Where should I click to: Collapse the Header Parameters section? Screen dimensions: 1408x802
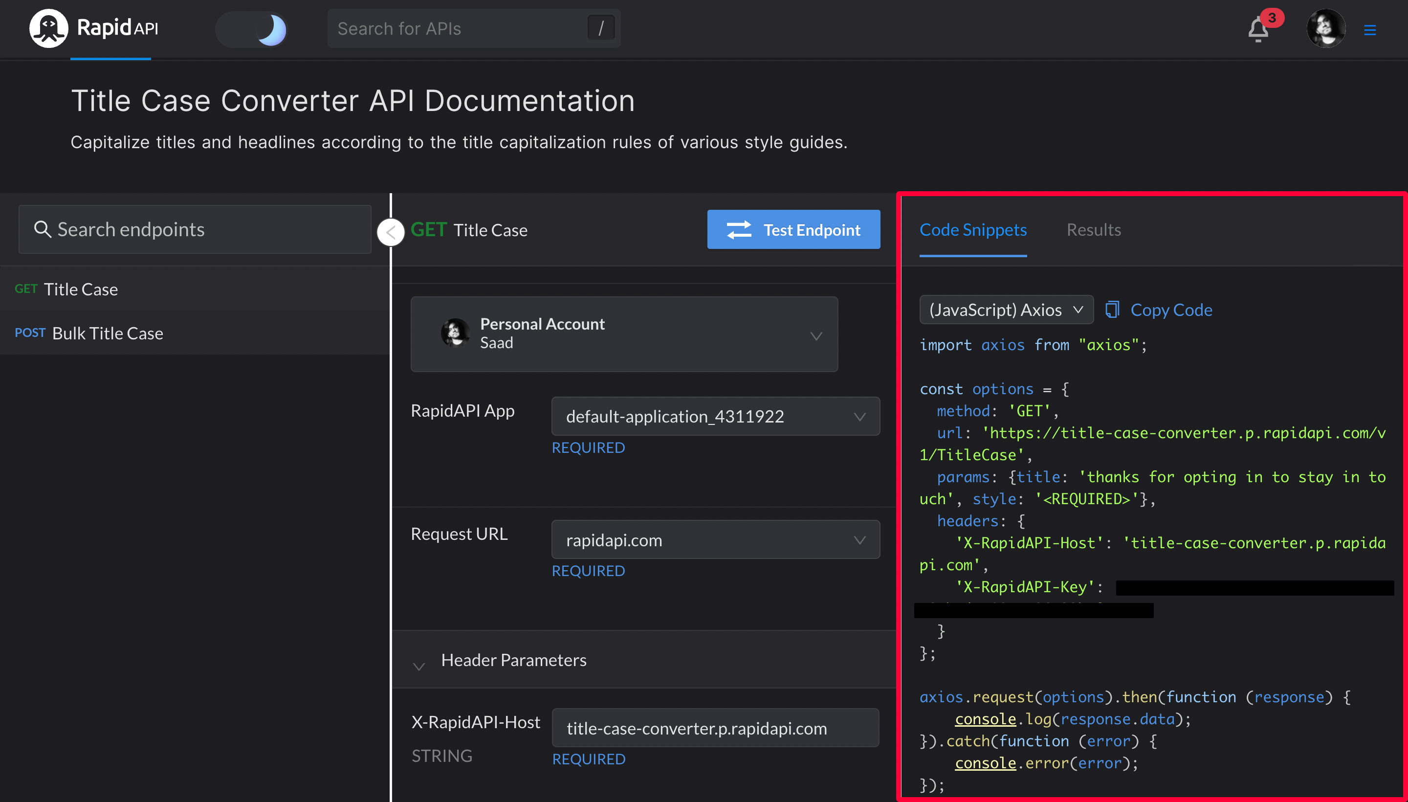419,666
